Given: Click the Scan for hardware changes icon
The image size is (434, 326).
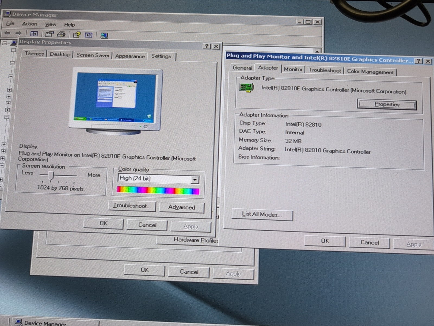Looking at the screenshot, I should coord(104,35).
